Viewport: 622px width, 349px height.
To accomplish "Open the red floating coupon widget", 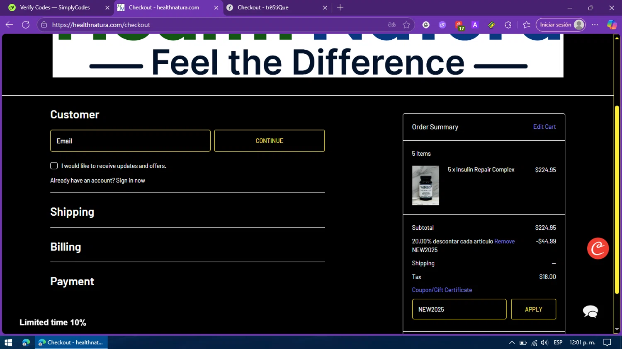I will 598,248.
